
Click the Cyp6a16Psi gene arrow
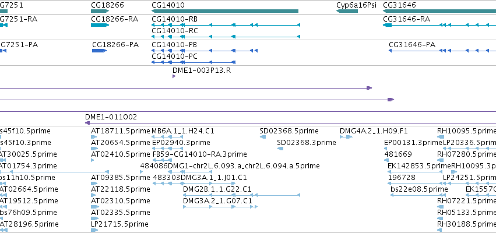(347, 11)
